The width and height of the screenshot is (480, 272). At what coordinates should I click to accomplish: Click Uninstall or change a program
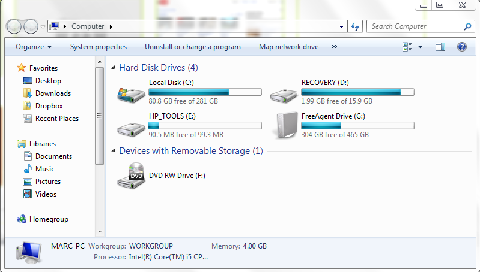193,47
